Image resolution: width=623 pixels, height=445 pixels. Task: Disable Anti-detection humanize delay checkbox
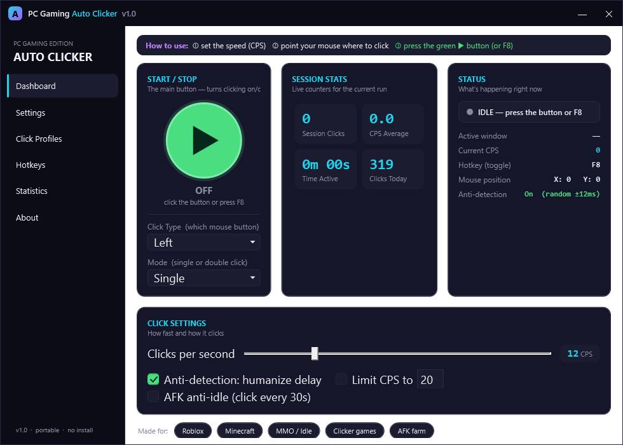tap(153, 380)
